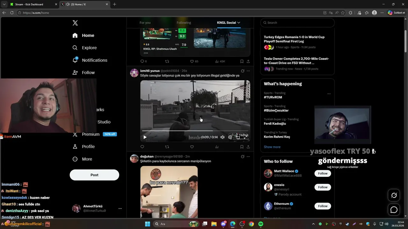The height and width of the screenshot is (229, 408).
Task: Click the Post button
Action: point(94,175)
